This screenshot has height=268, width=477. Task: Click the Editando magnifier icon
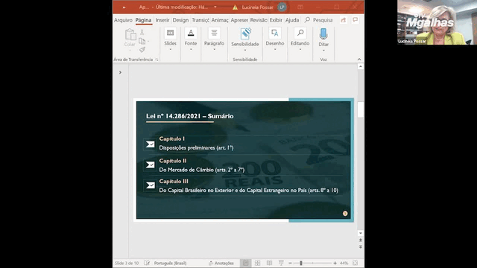pos(300,33)
